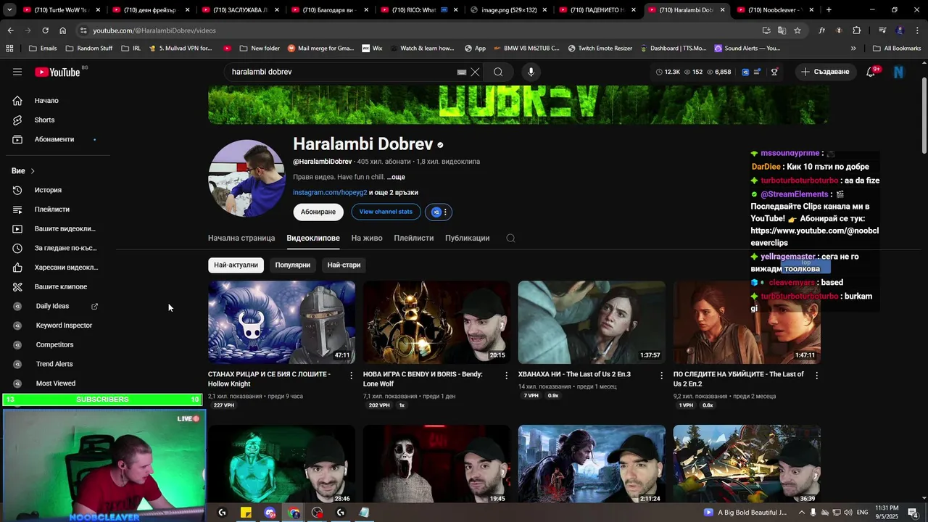
Task: Expand the Вие section in the sidebar
Action: pyautogui.click(x=24, y=171)
